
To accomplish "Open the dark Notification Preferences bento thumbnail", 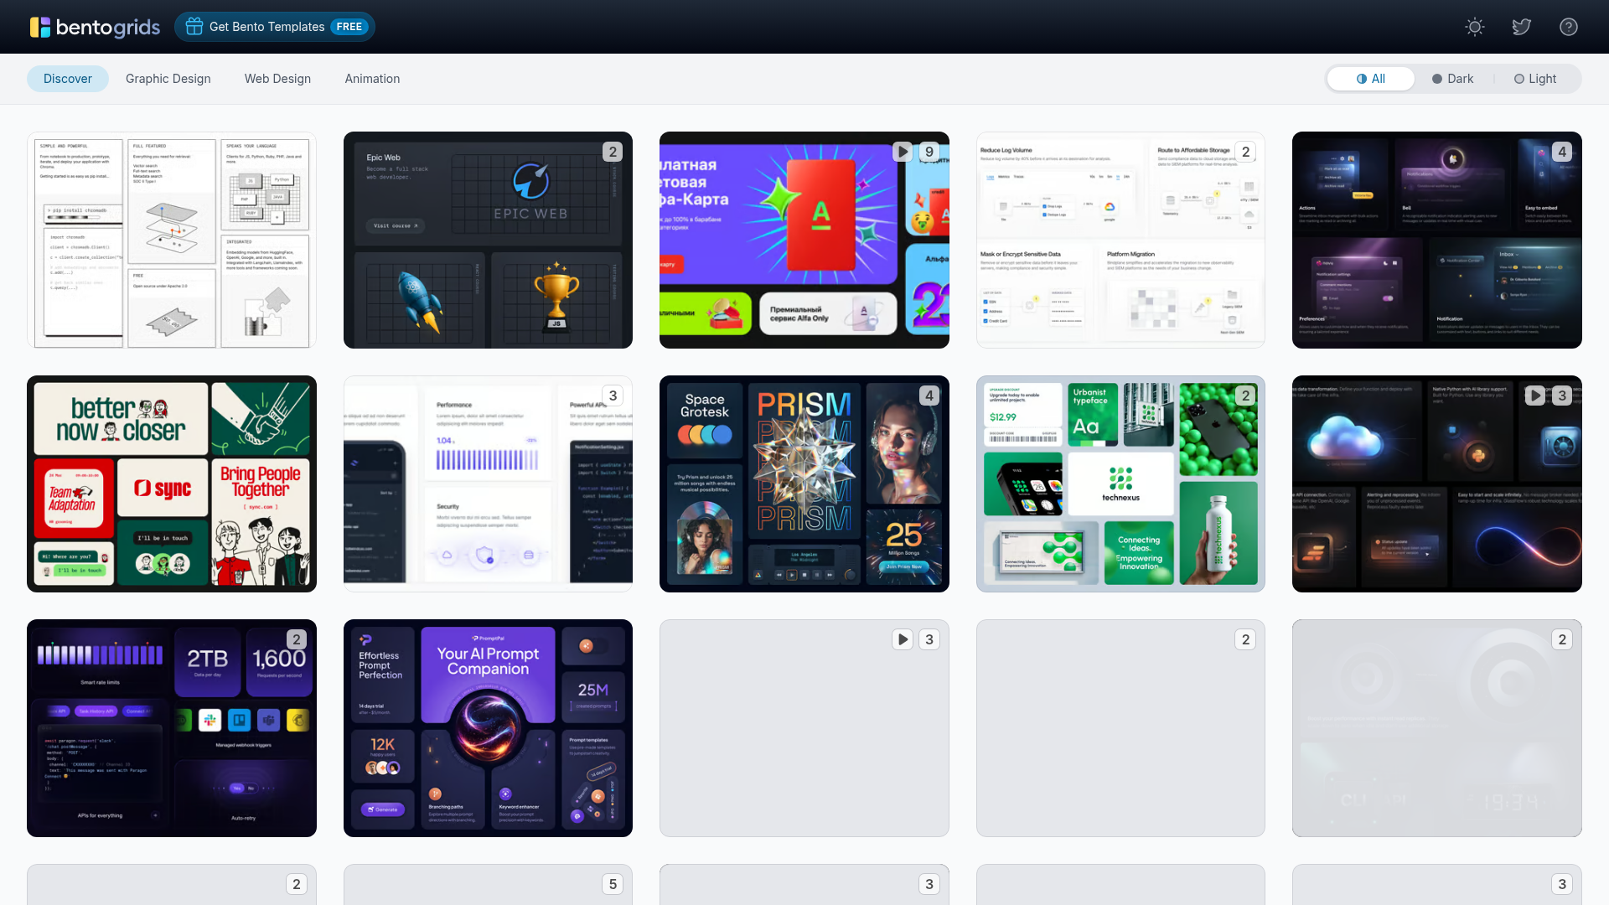I will coord(1437,240).
